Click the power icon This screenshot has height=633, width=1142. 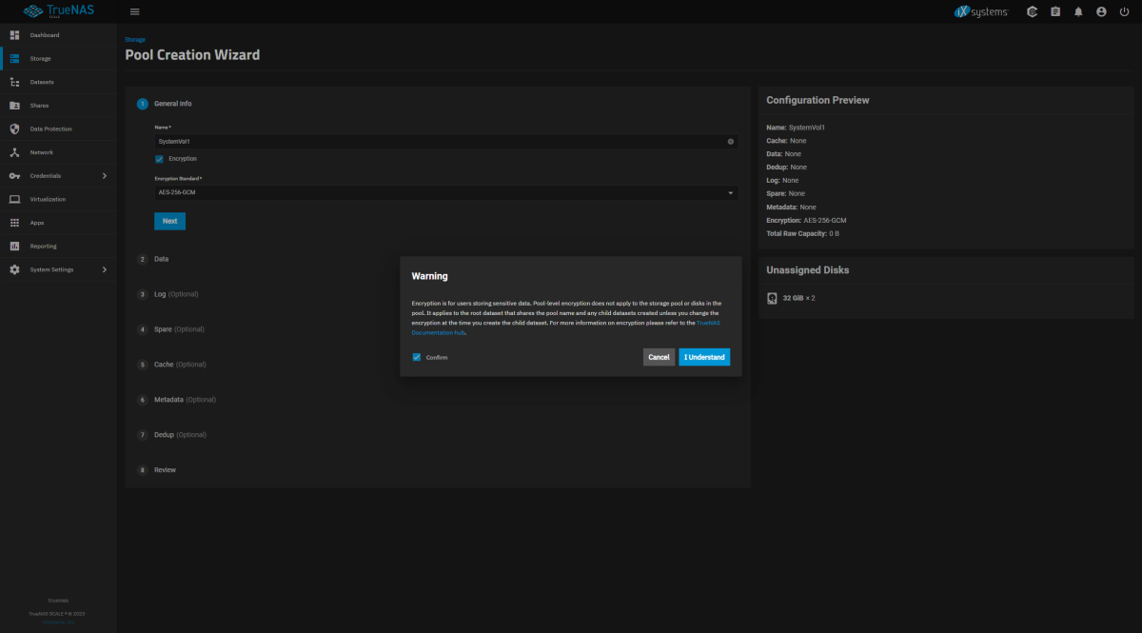[x=1124, y=11]
